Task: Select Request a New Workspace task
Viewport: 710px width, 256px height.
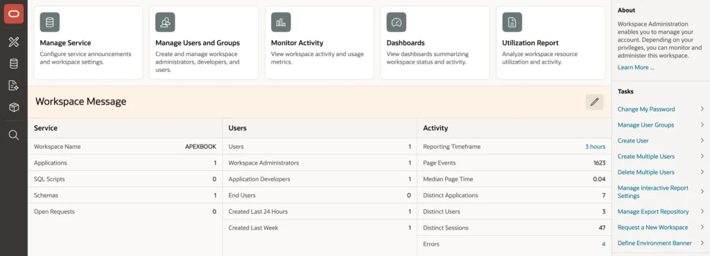Action: 652,228
